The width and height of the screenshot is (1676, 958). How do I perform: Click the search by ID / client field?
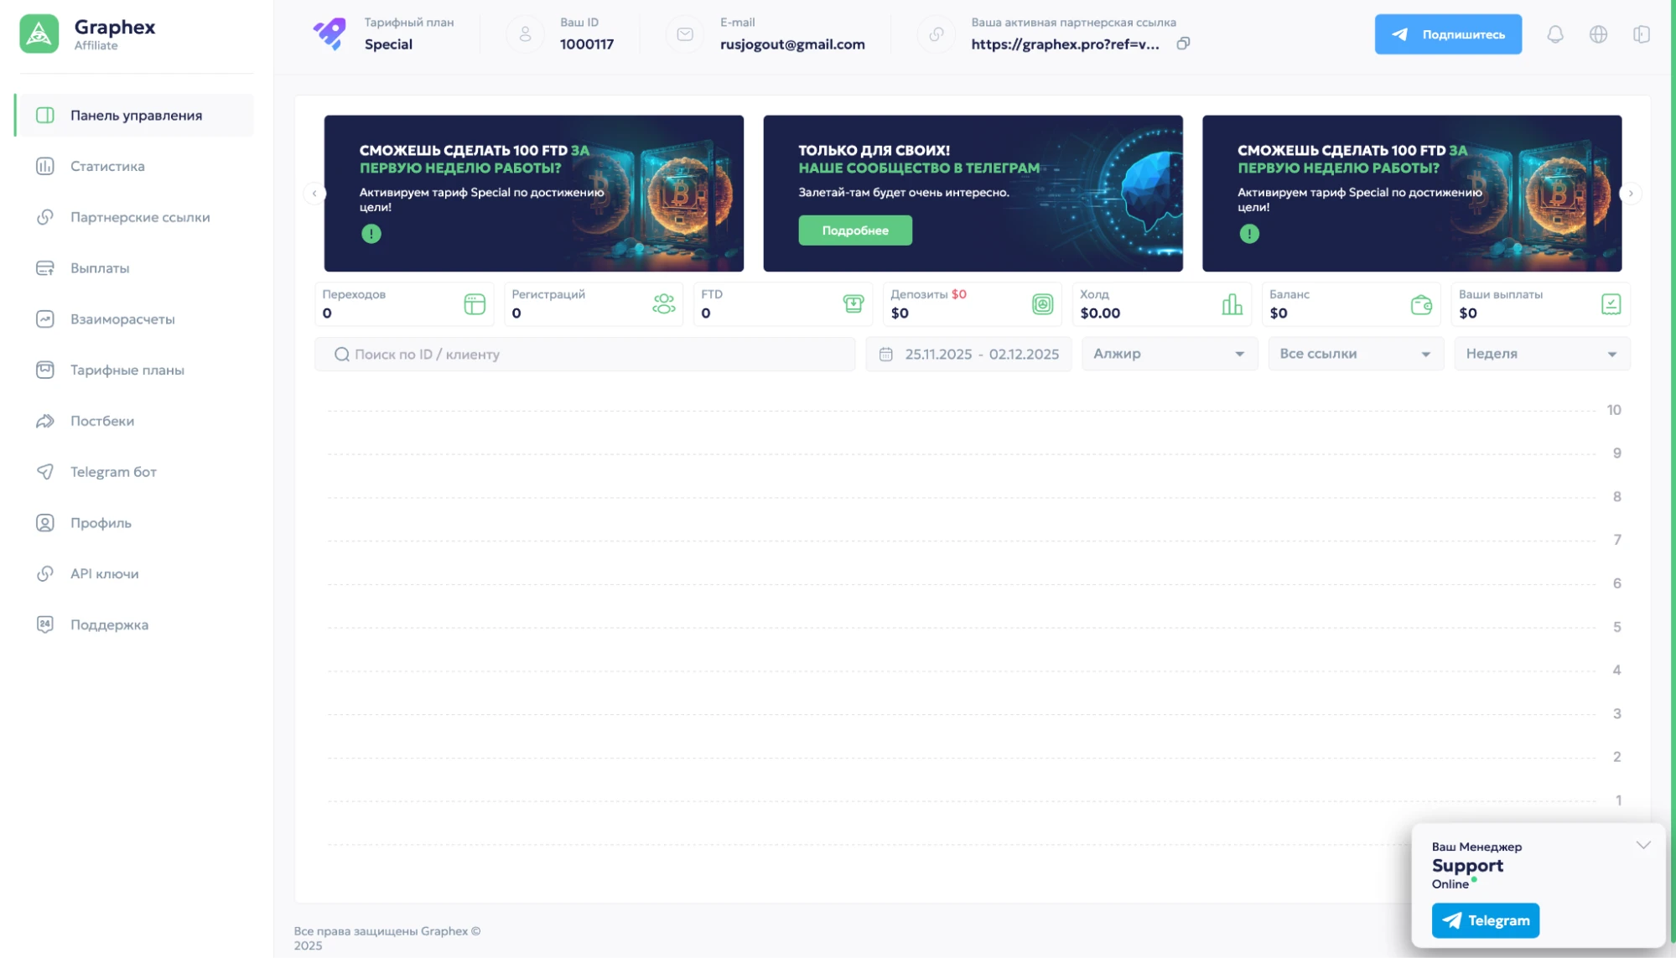[584, 355]
